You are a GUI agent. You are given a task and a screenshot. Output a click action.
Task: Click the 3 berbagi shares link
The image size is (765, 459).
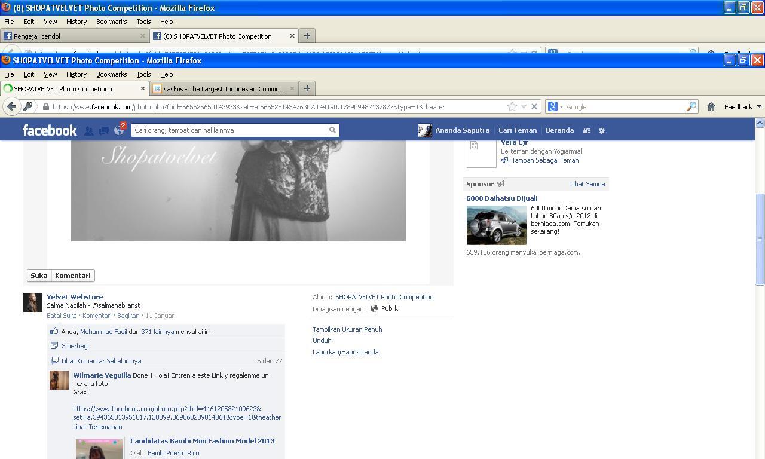75,346
